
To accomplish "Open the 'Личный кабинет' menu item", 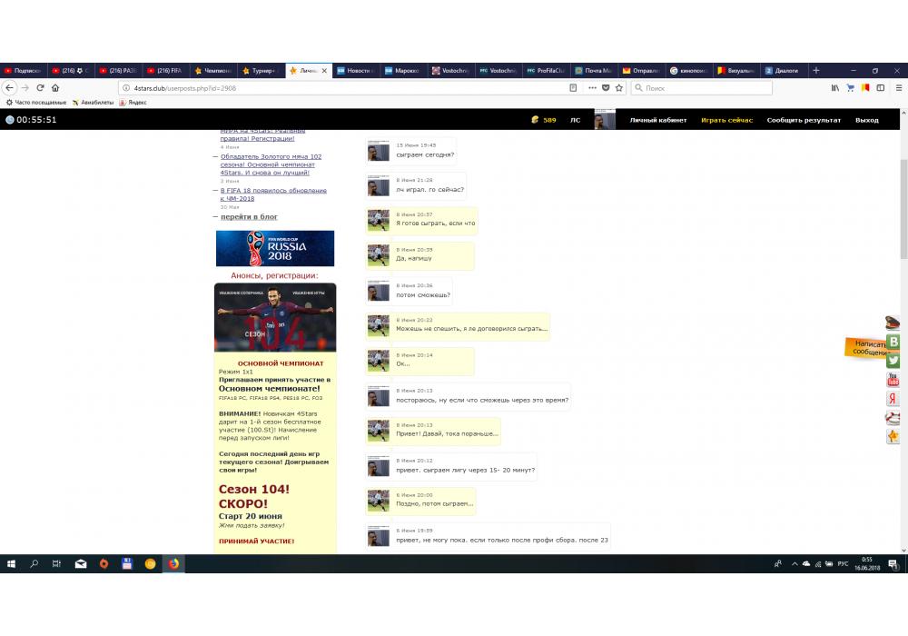I will point(658,120).
